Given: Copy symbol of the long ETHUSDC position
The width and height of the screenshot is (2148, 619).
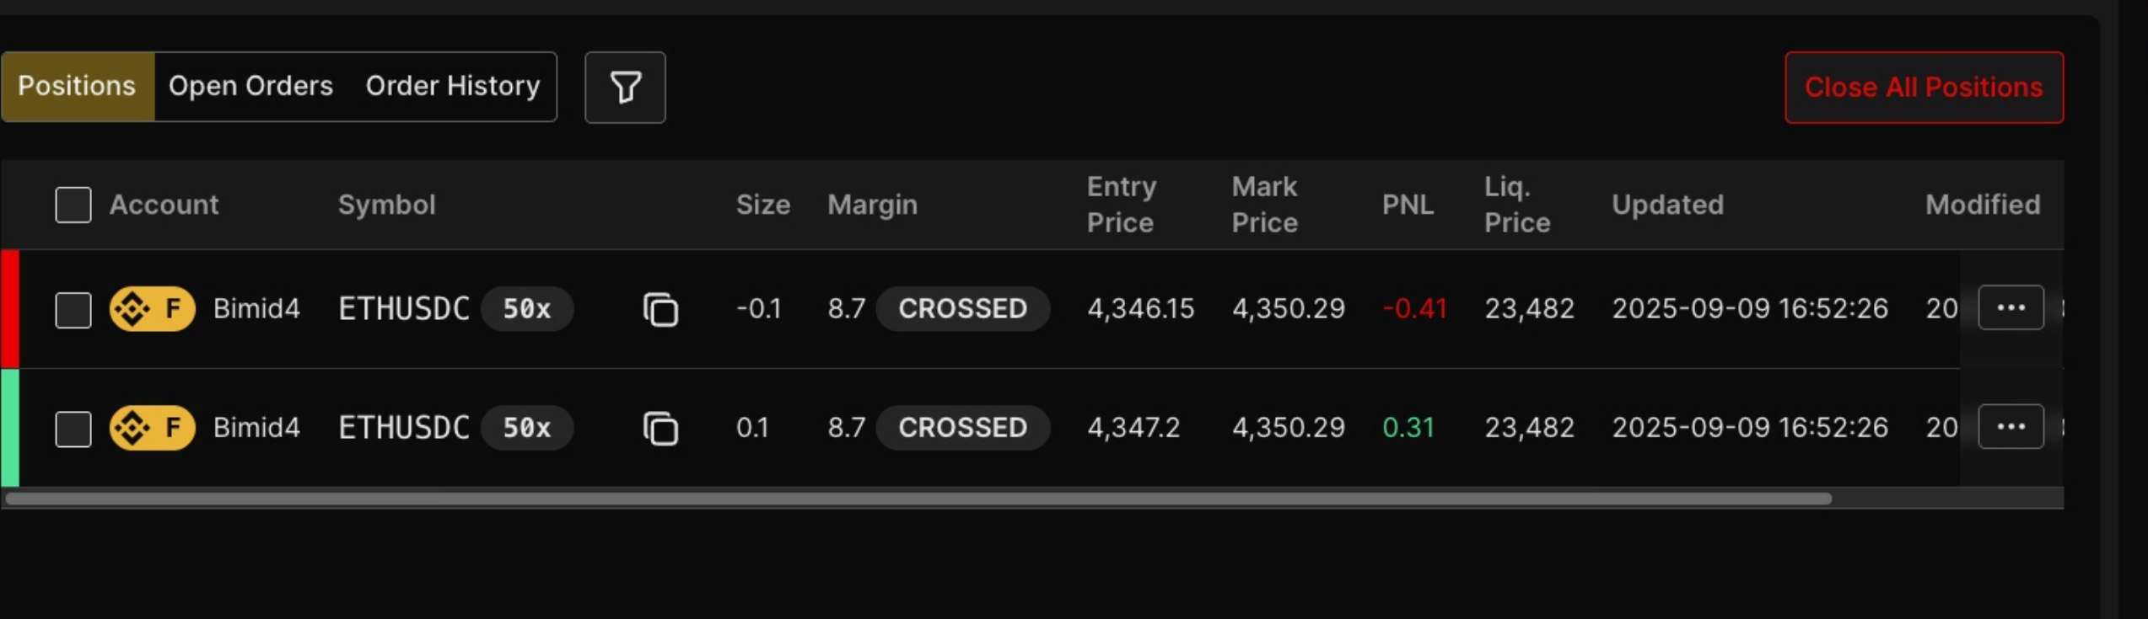Looking at the screenshot, I should click(x=660, y=429).
